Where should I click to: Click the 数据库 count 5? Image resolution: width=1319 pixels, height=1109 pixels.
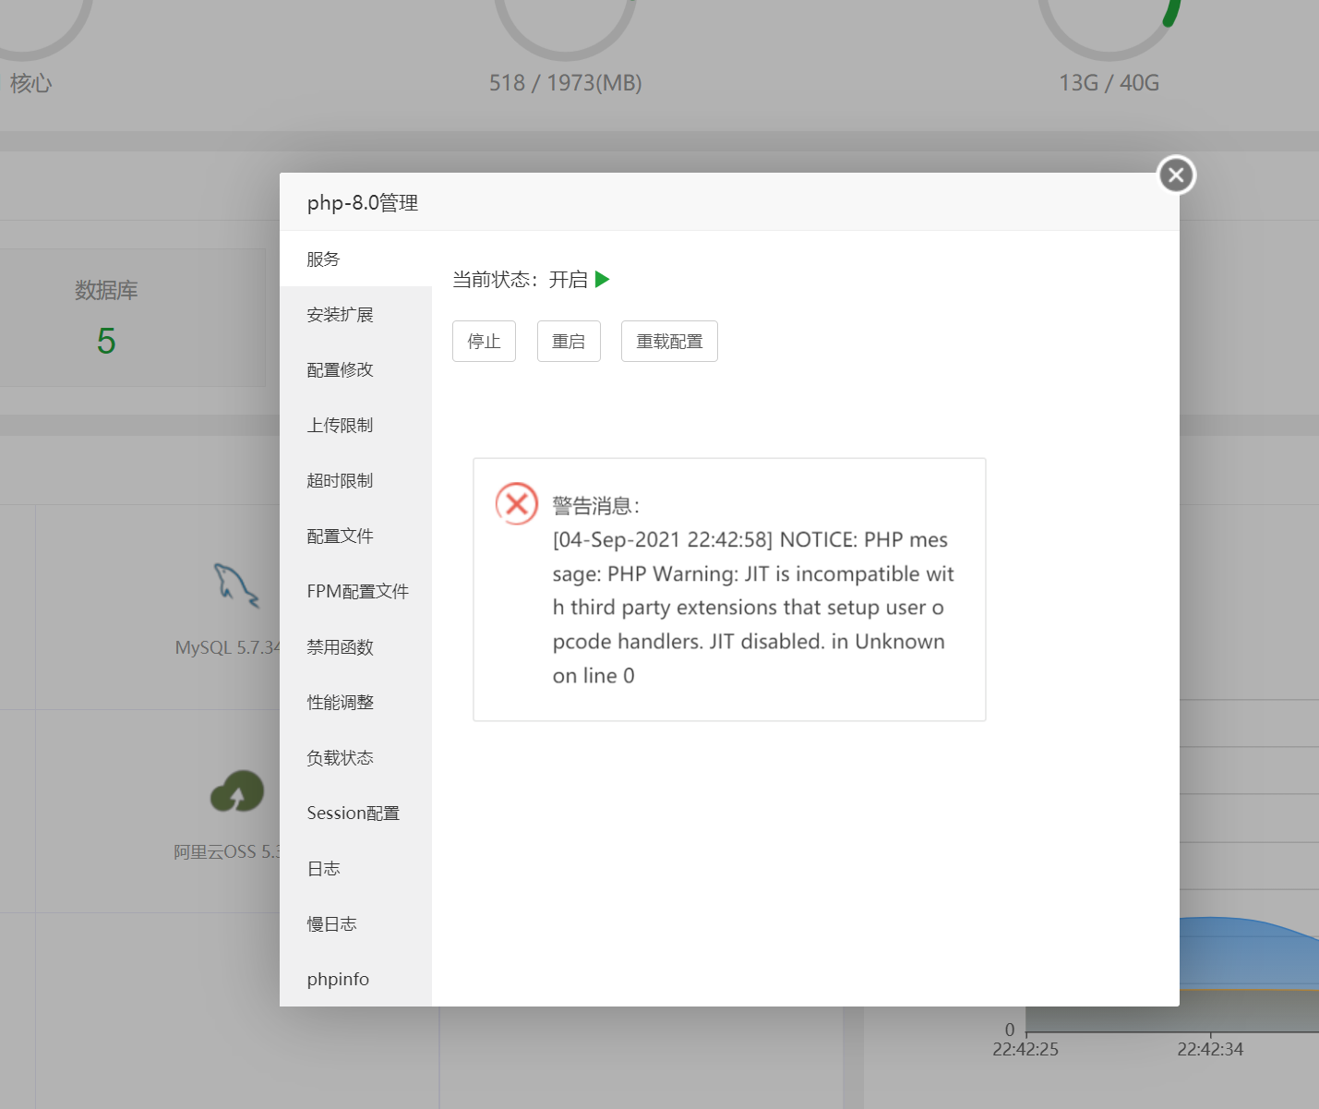106,342
